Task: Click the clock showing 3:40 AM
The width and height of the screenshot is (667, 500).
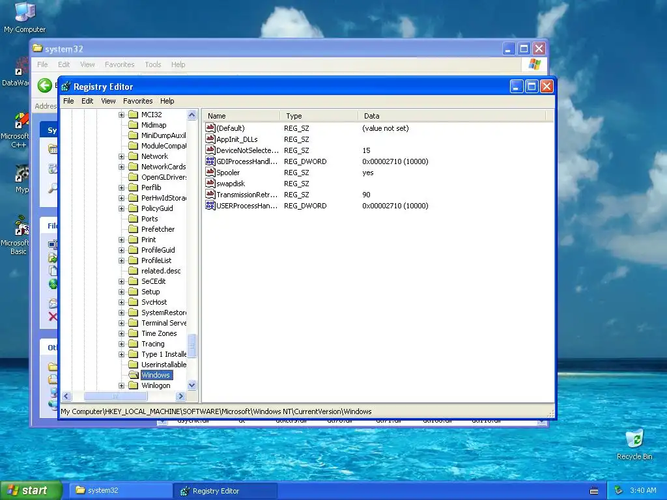Action: pos(643,491)
